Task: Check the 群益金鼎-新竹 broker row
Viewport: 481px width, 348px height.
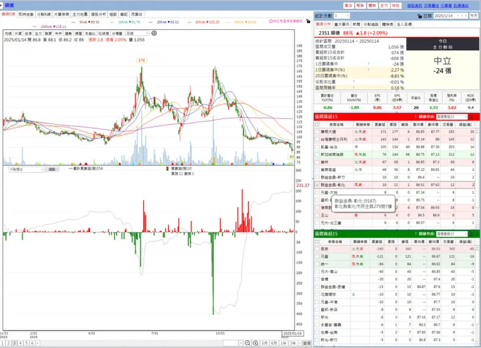Action: click(317, 178)
